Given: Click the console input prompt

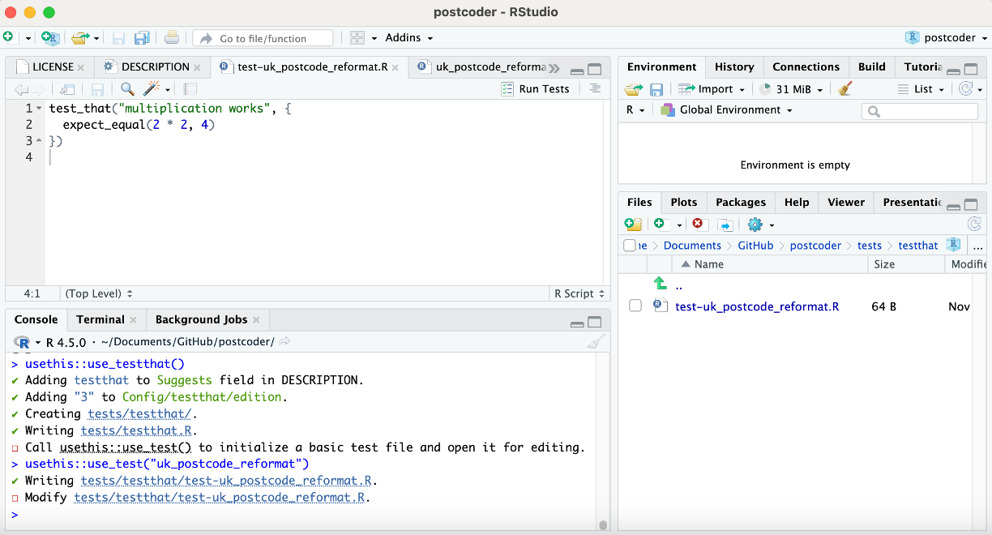Looking at the screenshot, I should point(308,515).
